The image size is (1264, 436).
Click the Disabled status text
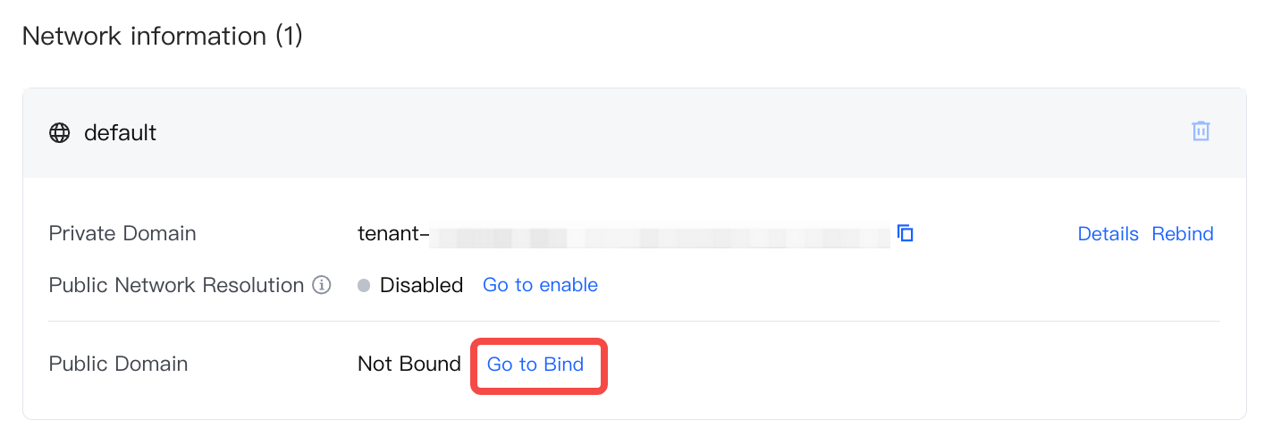(x=421, y=285)
